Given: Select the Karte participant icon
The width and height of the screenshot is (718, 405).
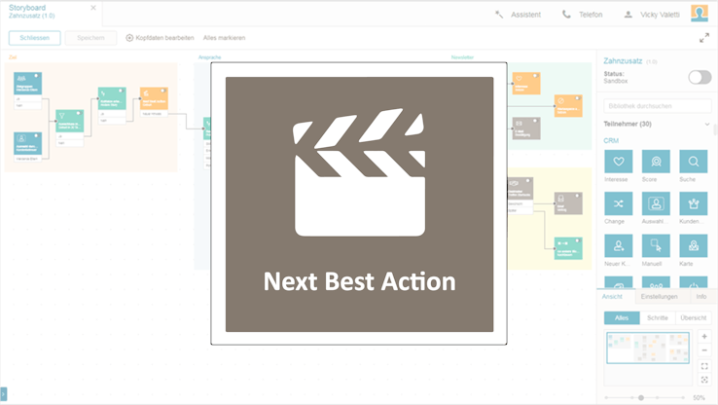Looking at the screenshot, I should [x=694, y=245].
